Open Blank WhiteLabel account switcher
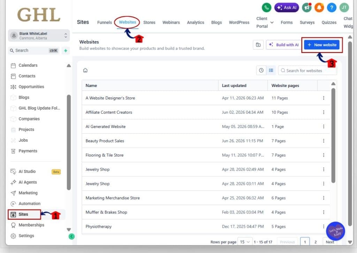Viewport: 357px width, 253px height. point(39,36)
